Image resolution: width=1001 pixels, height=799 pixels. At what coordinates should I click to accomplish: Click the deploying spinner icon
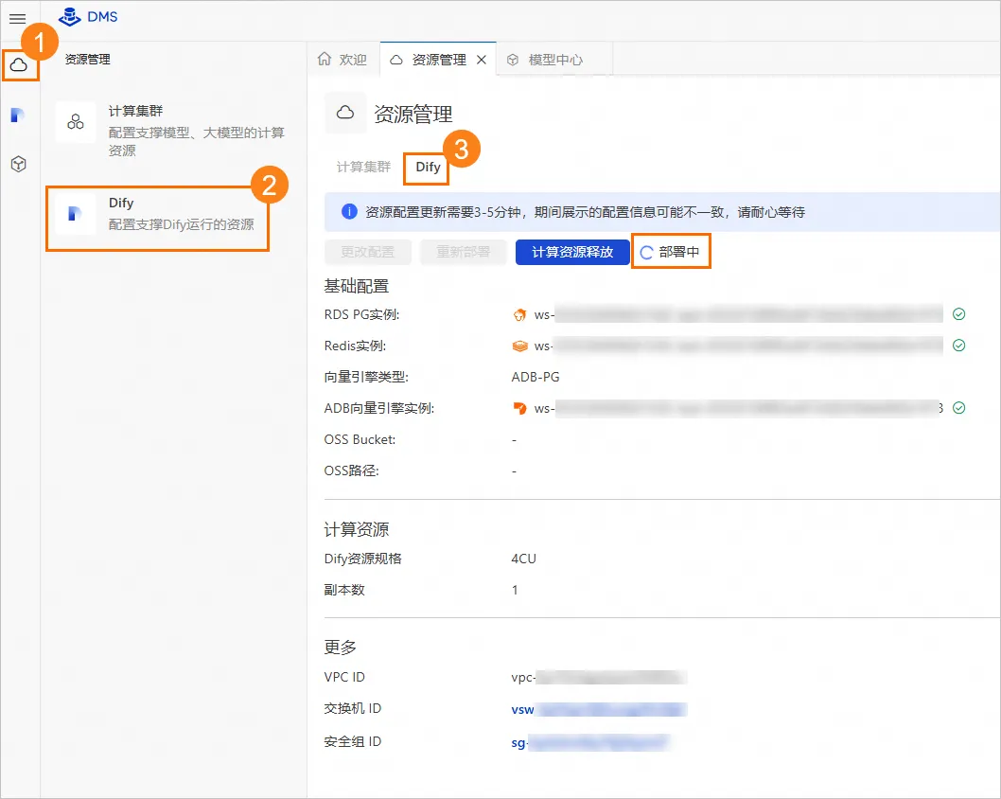(x=646, y=252)
